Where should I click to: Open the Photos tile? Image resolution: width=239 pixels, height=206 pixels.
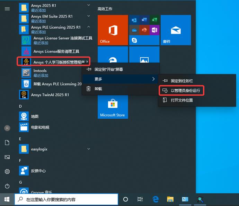click(144, 55)
